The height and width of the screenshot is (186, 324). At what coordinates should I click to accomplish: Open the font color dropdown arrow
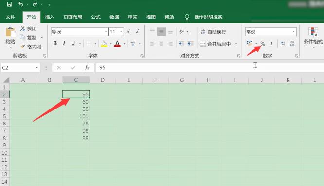point(124,44)
